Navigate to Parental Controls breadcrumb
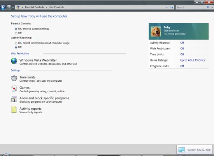 tap(34, 7)
